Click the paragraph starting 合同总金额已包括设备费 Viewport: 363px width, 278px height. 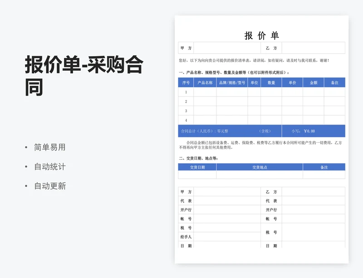point(260,145)
